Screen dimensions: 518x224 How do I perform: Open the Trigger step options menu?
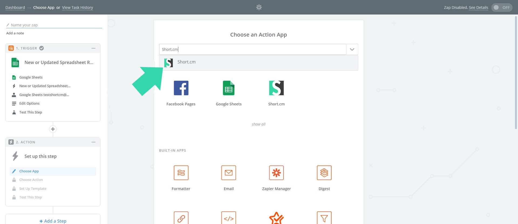pos(93,48)
